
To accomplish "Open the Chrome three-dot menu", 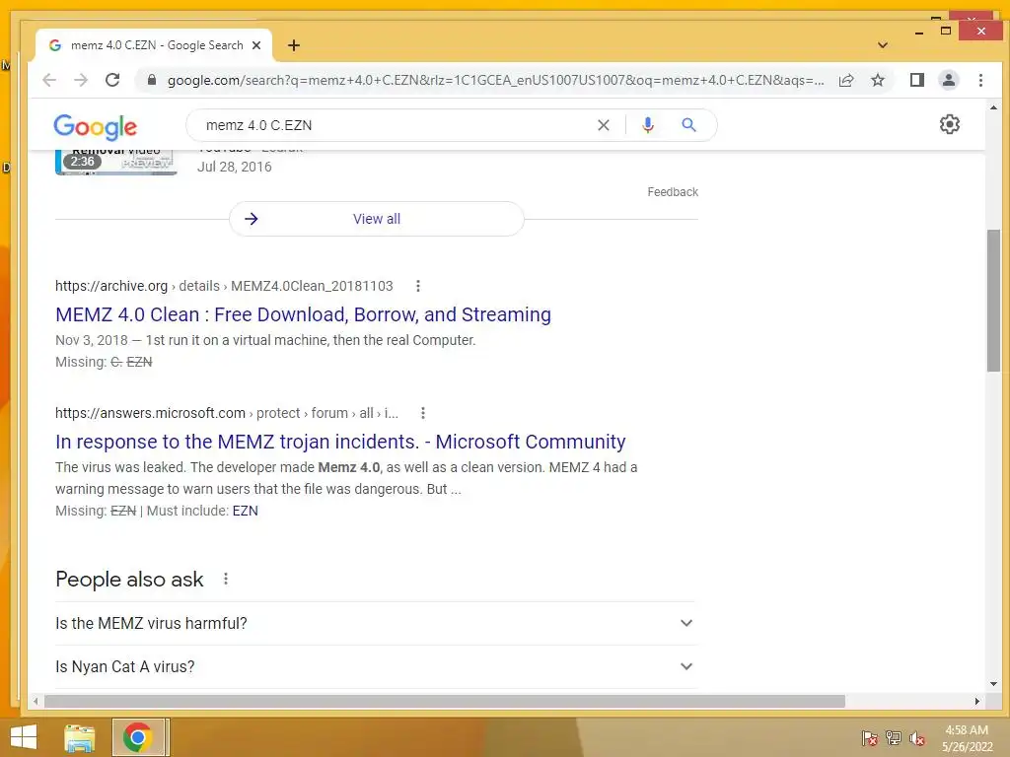I will pos(980,80).
